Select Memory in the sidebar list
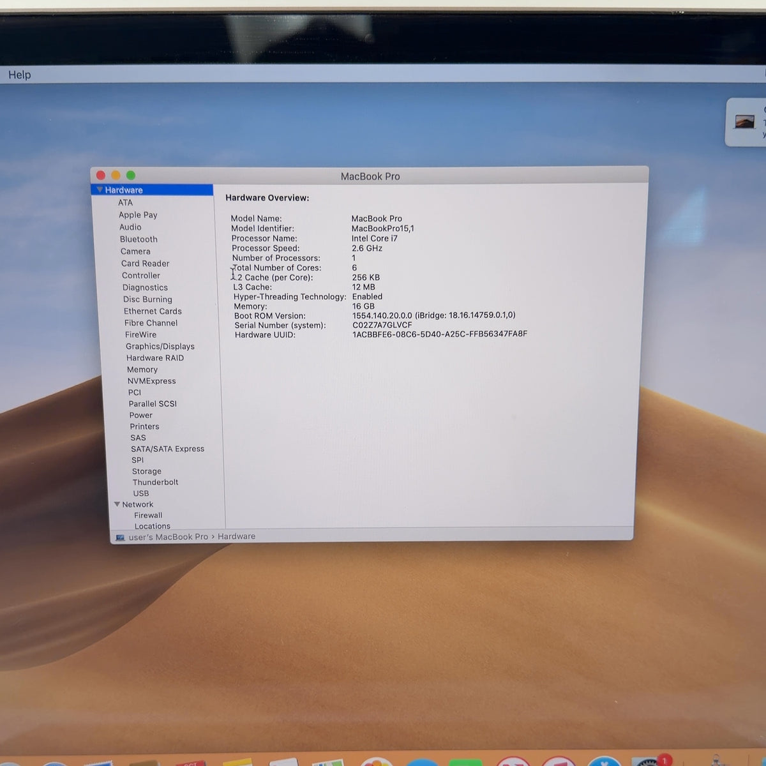 point(142,370)
